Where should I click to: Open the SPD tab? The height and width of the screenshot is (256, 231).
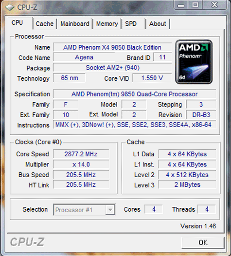click(x=133, y=24)
